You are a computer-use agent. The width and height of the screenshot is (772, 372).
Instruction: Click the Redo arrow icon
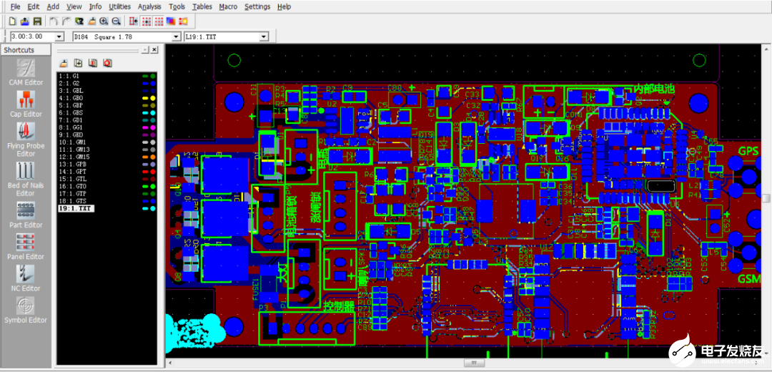point(66,21)
